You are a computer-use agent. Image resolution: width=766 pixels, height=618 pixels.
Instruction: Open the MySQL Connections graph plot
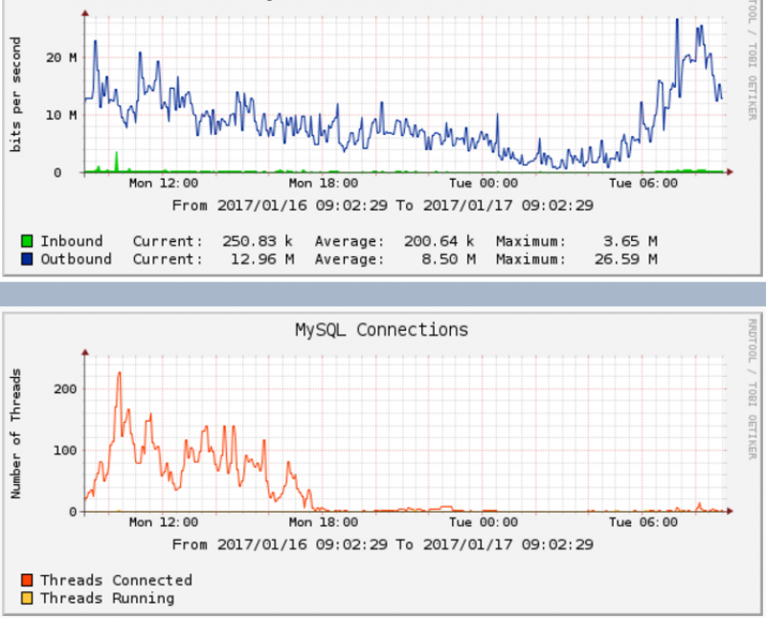pos(405,434)
